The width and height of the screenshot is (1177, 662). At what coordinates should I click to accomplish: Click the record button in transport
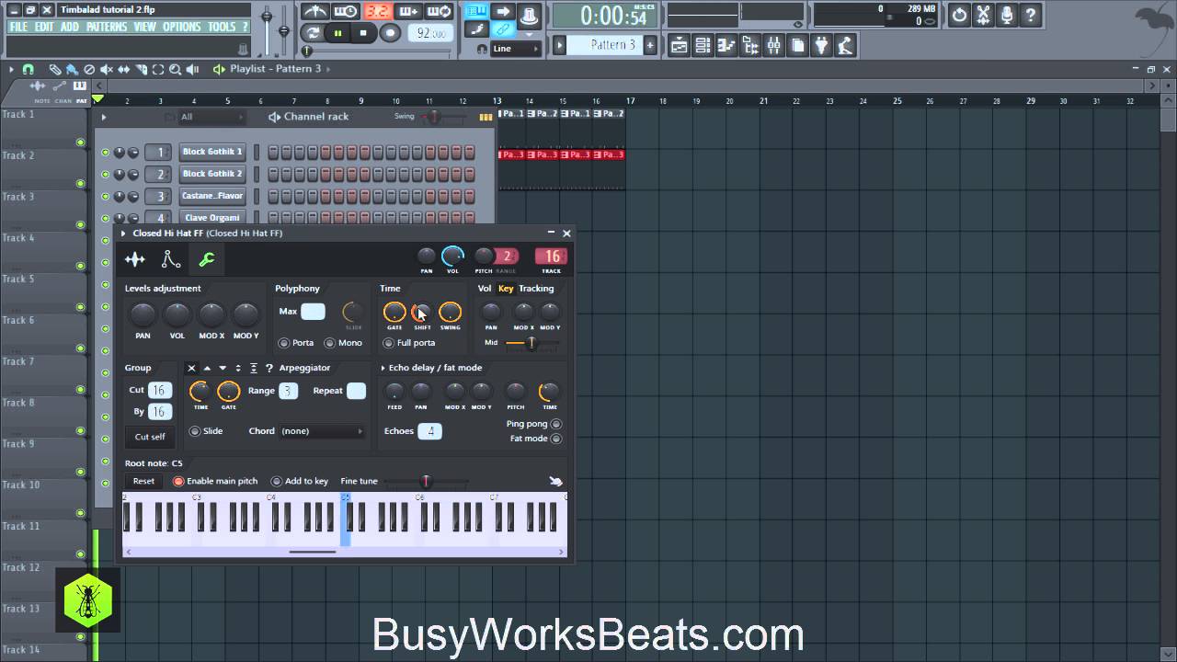tap(390, 33)
